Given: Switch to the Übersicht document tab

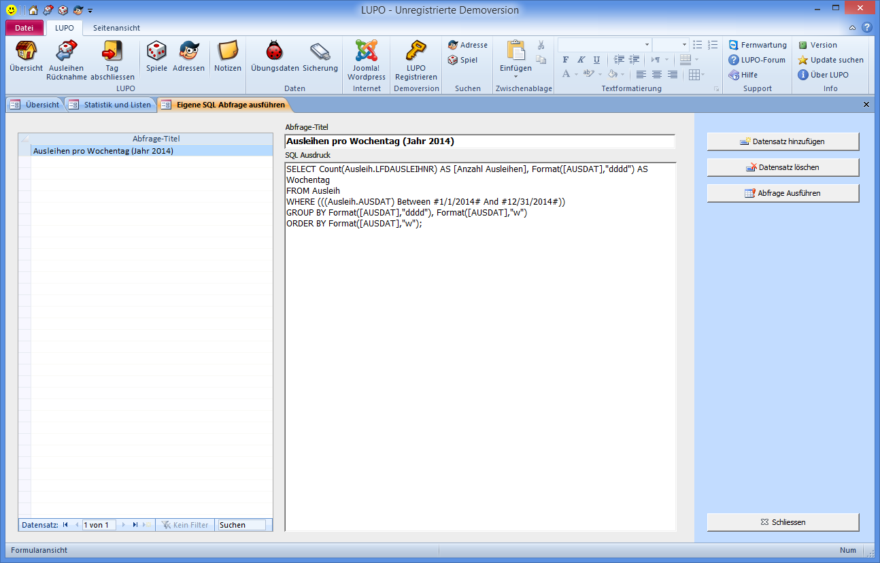Looking at the screenshot, I should 35,105.
